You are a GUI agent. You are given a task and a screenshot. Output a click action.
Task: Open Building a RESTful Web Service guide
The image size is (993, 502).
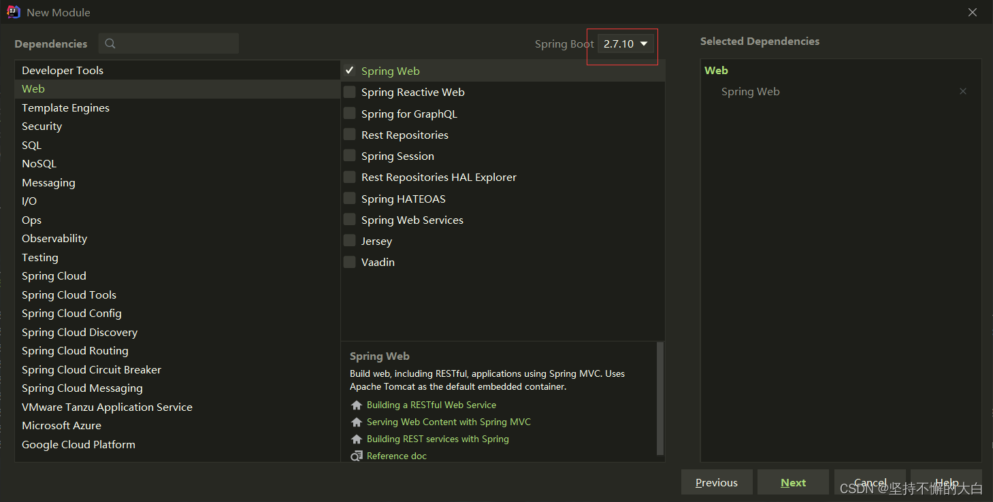(x=432, y=405)
